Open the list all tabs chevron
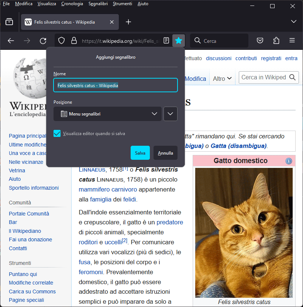The image size is (303, 307). click(294, 21)
